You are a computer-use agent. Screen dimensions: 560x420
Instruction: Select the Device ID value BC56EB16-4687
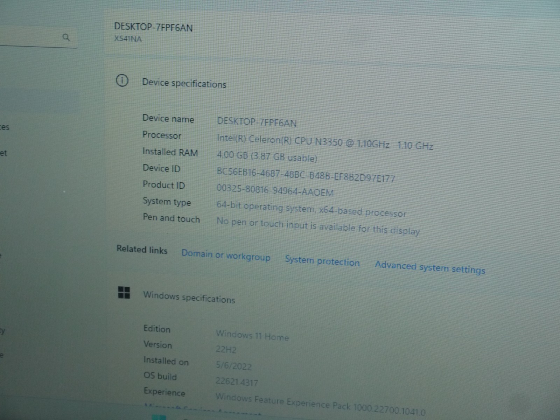(306, 175)
